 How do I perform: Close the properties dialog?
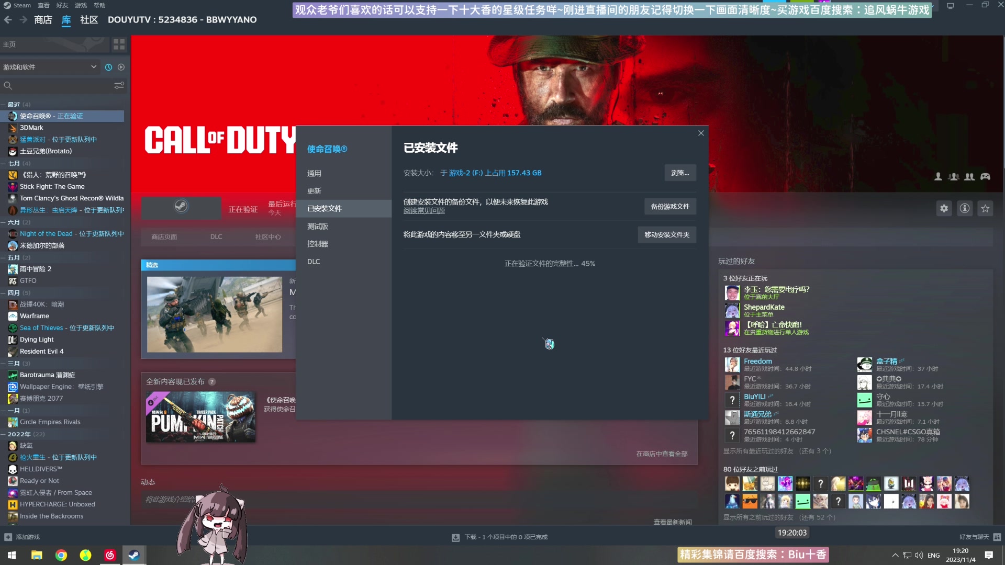pos(701,133)
